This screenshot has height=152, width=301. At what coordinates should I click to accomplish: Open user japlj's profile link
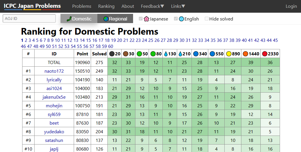pos(54,149)
